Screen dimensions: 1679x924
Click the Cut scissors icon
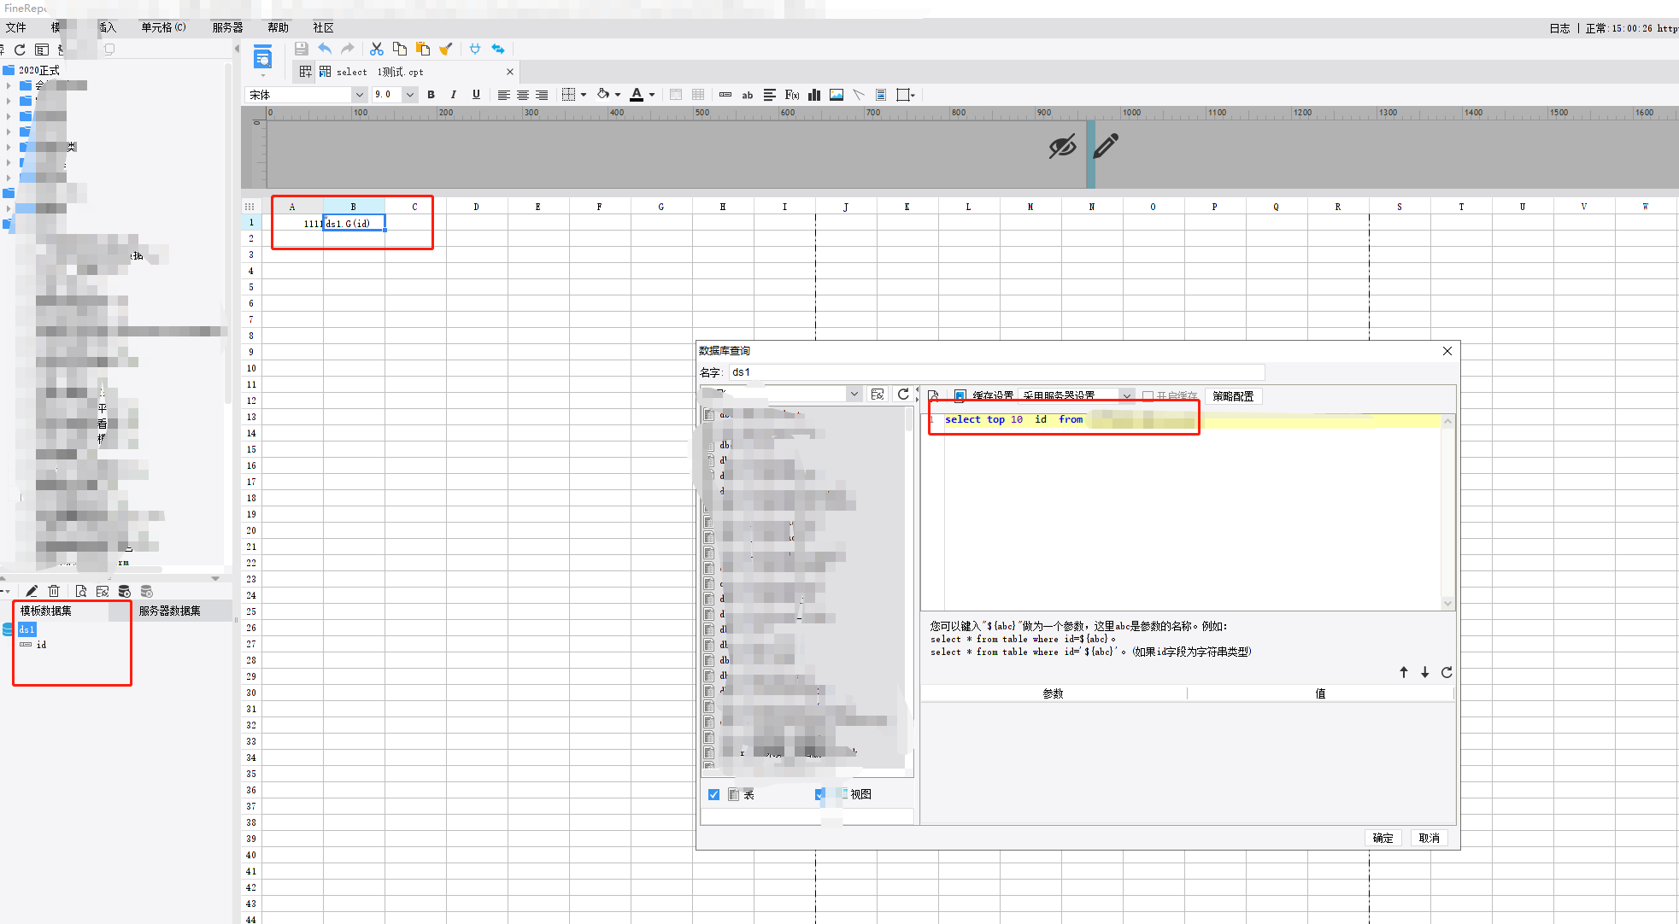click(x=376, y=49)
